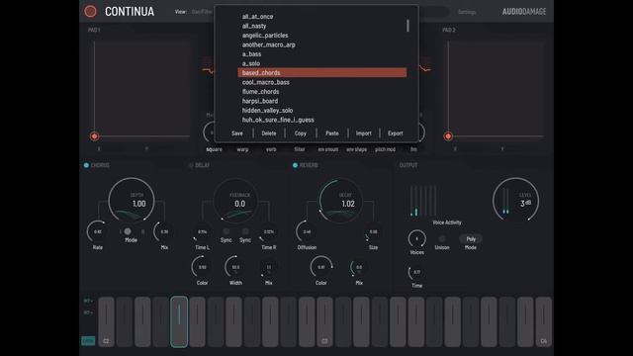Click the Voices knob
The width and height of the screenshot is (633, 356).
(x=417, y=238)
